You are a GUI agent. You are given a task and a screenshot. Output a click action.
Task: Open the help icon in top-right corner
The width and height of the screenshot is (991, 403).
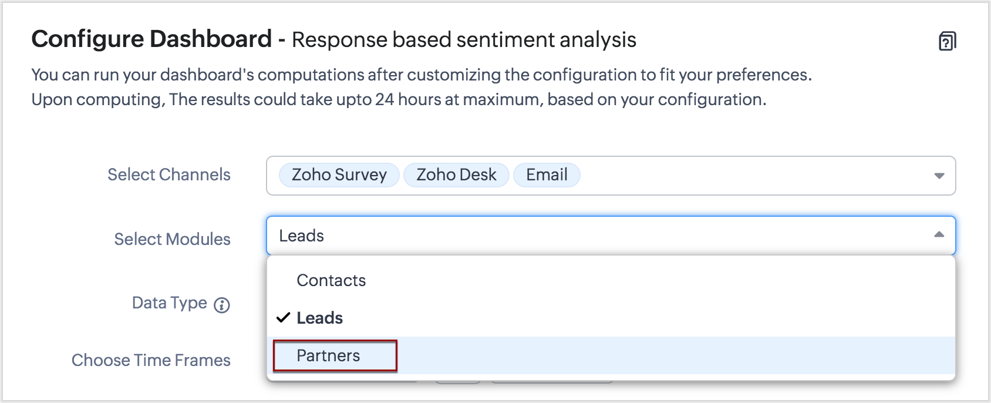(947, 42)
